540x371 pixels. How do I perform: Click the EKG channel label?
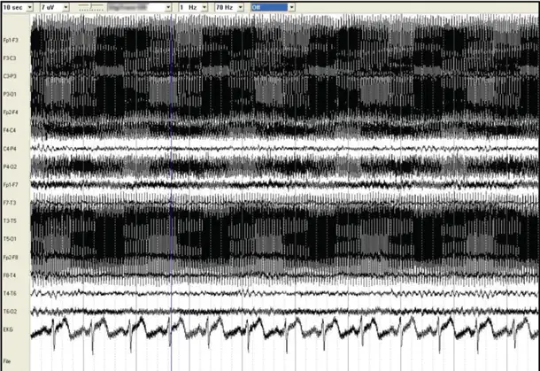(x=8, y=329)
